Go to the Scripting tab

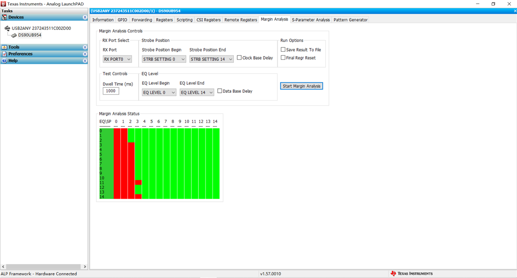185,20
